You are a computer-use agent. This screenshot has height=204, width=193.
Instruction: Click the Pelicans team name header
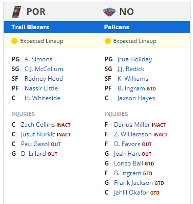pos(117,27)
